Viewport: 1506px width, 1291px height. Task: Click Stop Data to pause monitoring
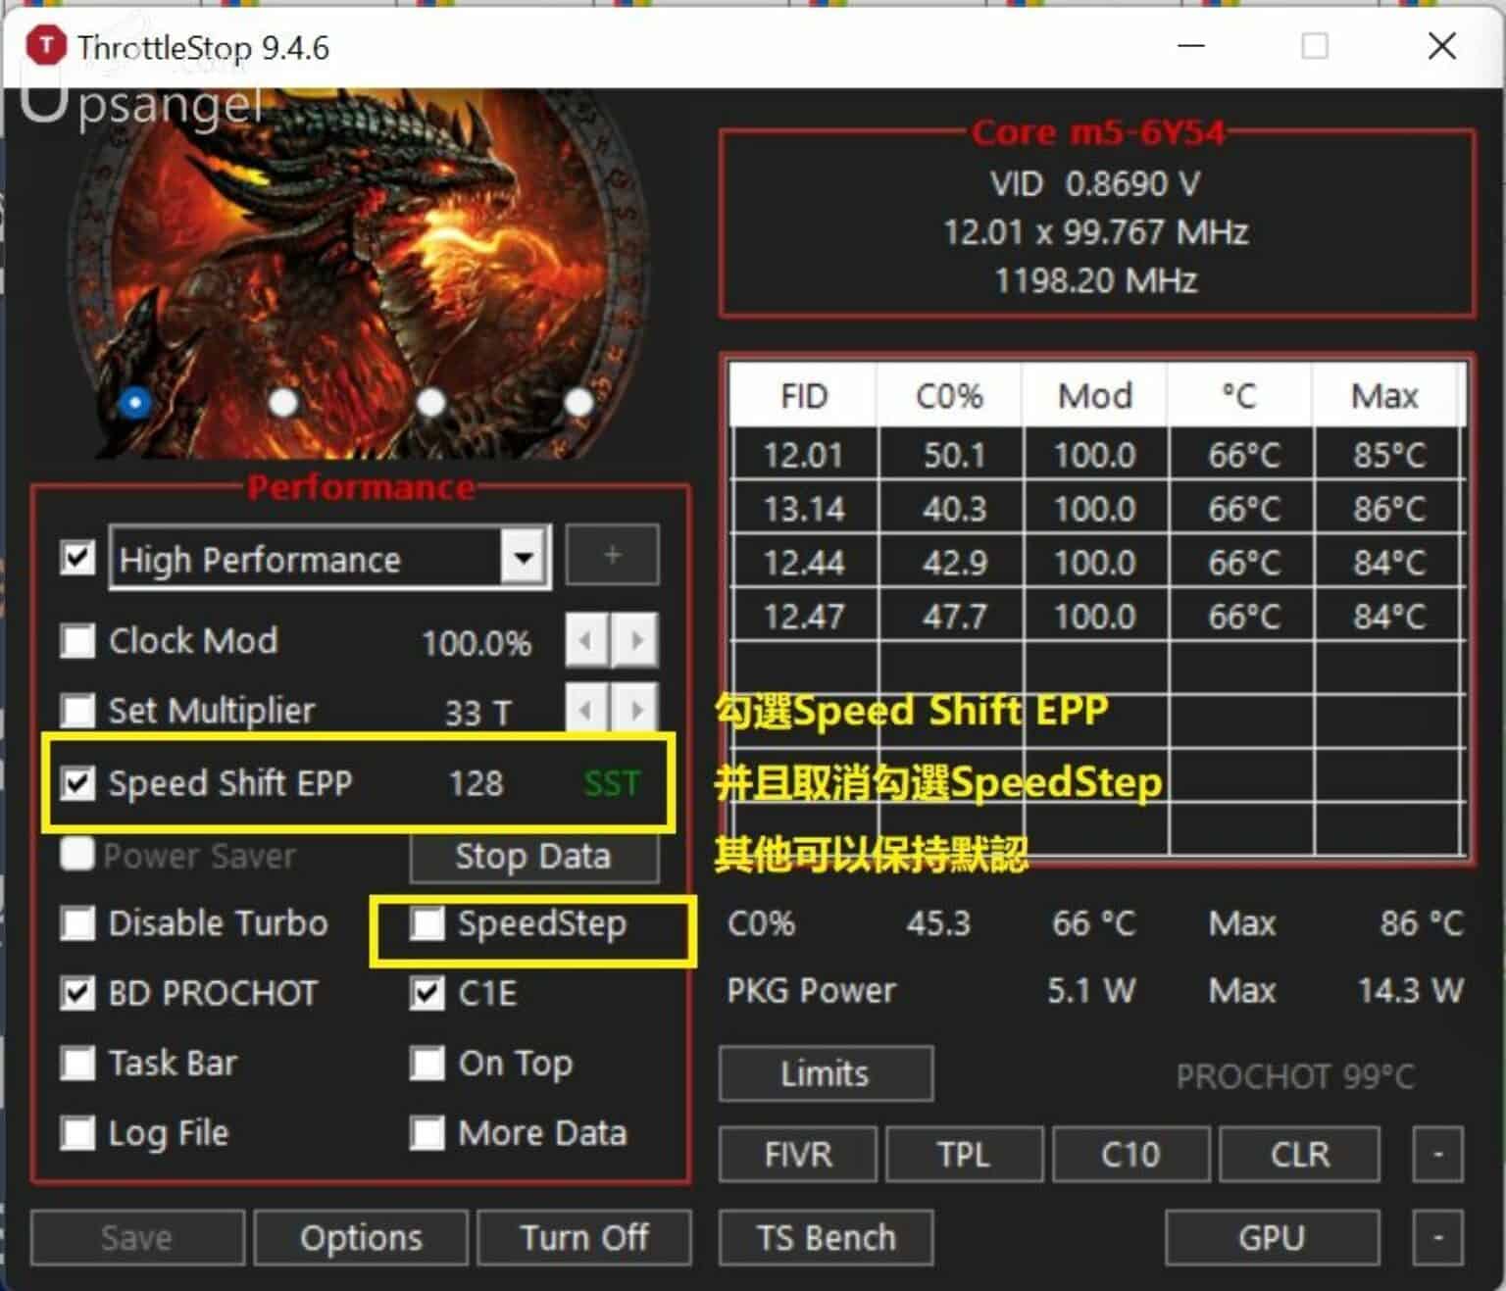tap(533, 856)
